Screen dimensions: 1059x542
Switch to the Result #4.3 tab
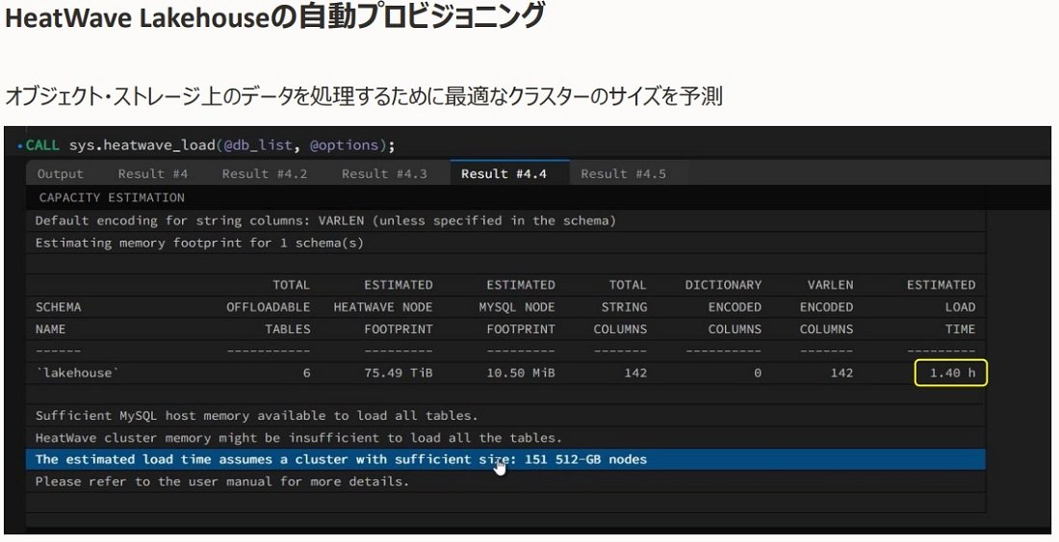click(x=384, y=173)
